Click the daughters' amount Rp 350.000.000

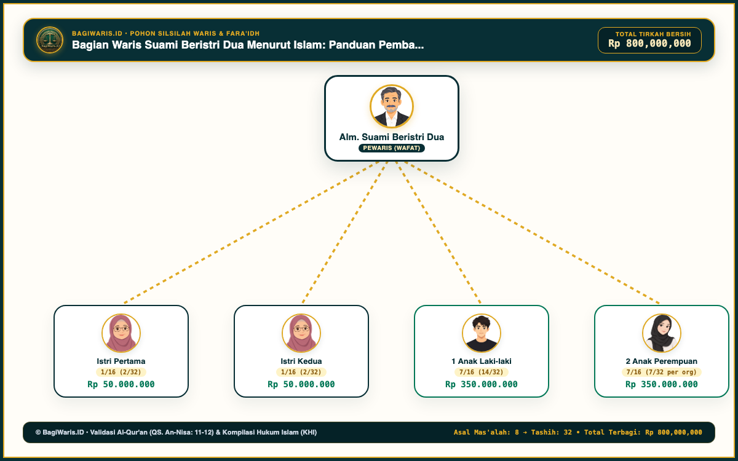(x=662, y=384)
